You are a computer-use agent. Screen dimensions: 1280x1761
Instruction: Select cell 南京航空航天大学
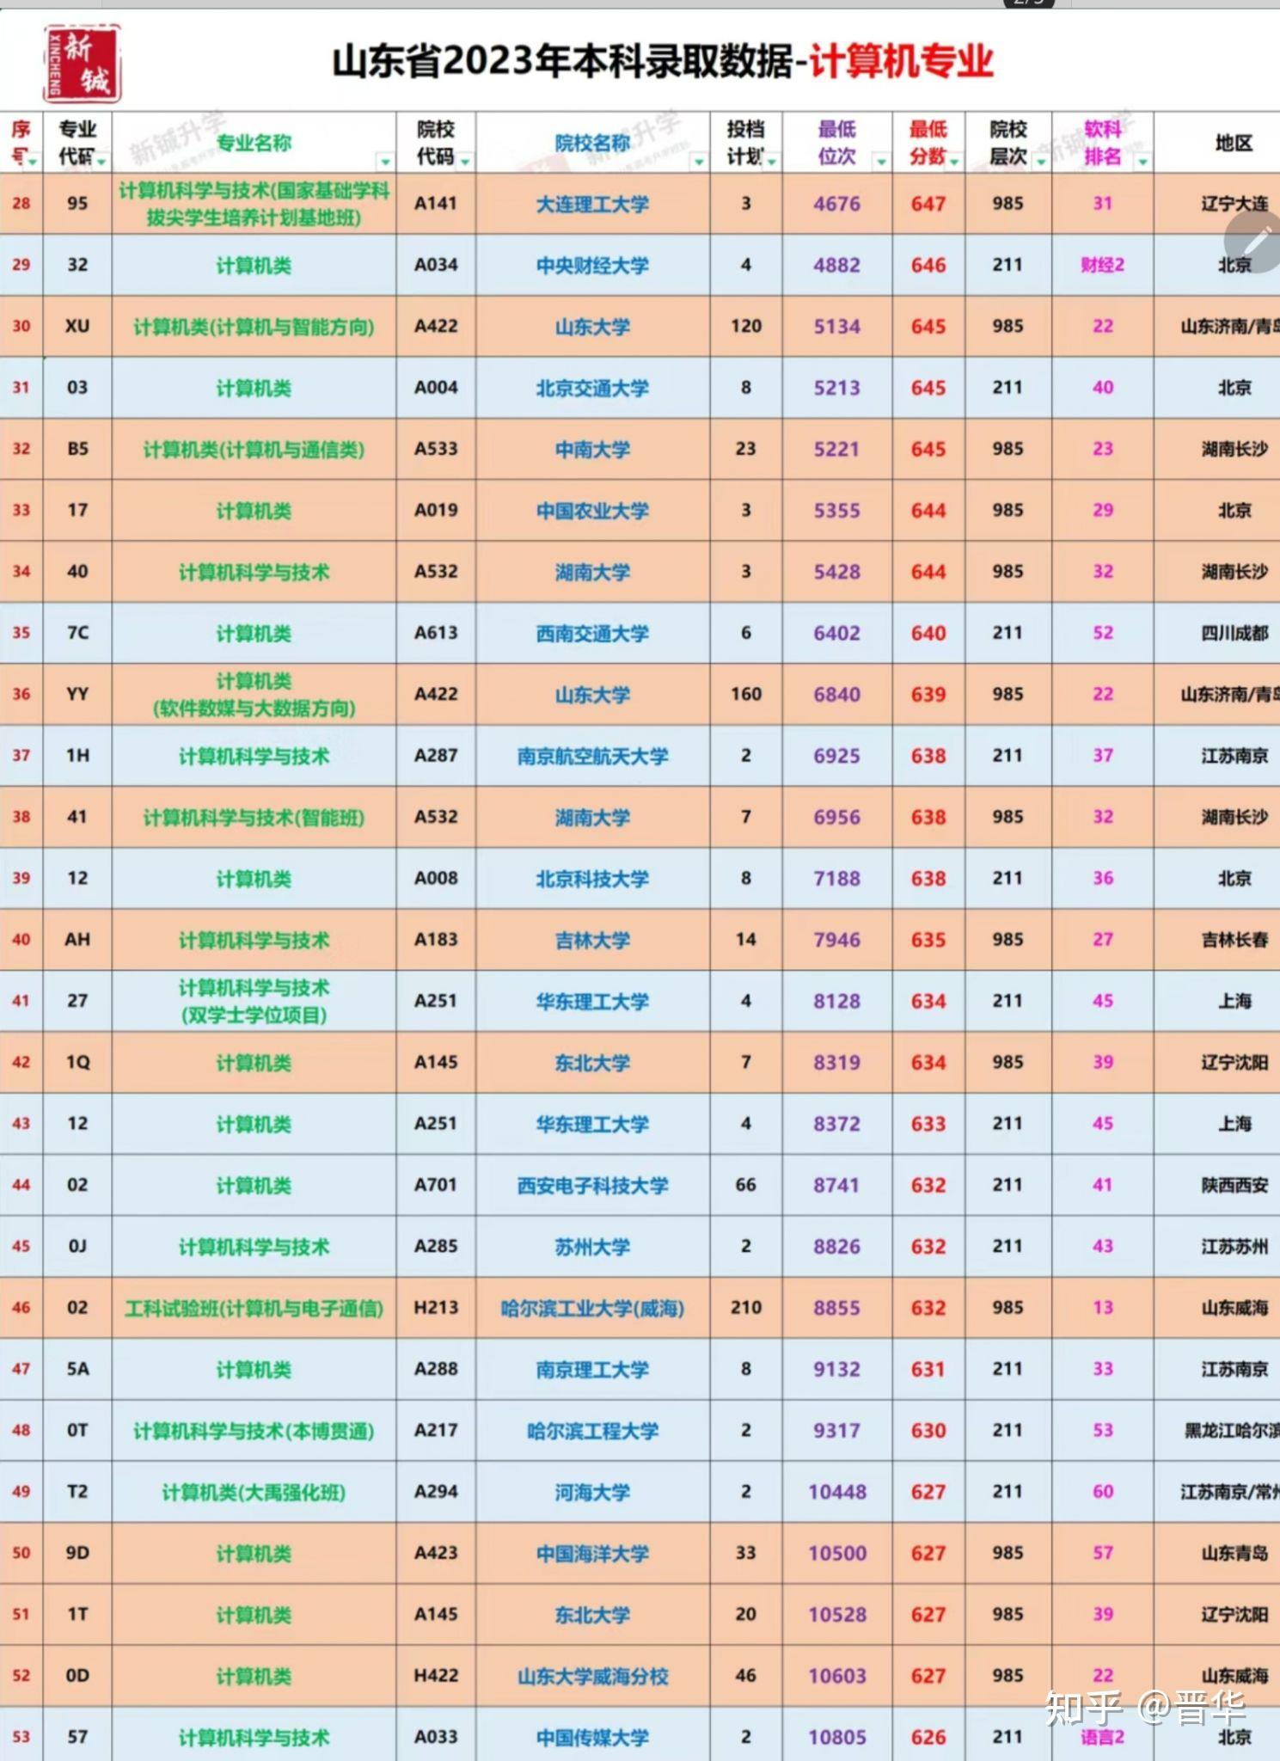tap(592, 757)
